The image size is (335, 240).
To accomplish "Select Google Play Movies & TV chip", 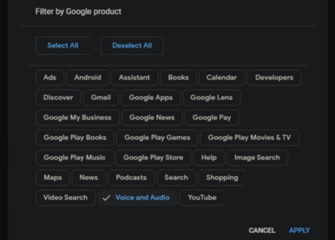I will pos(249,138).
